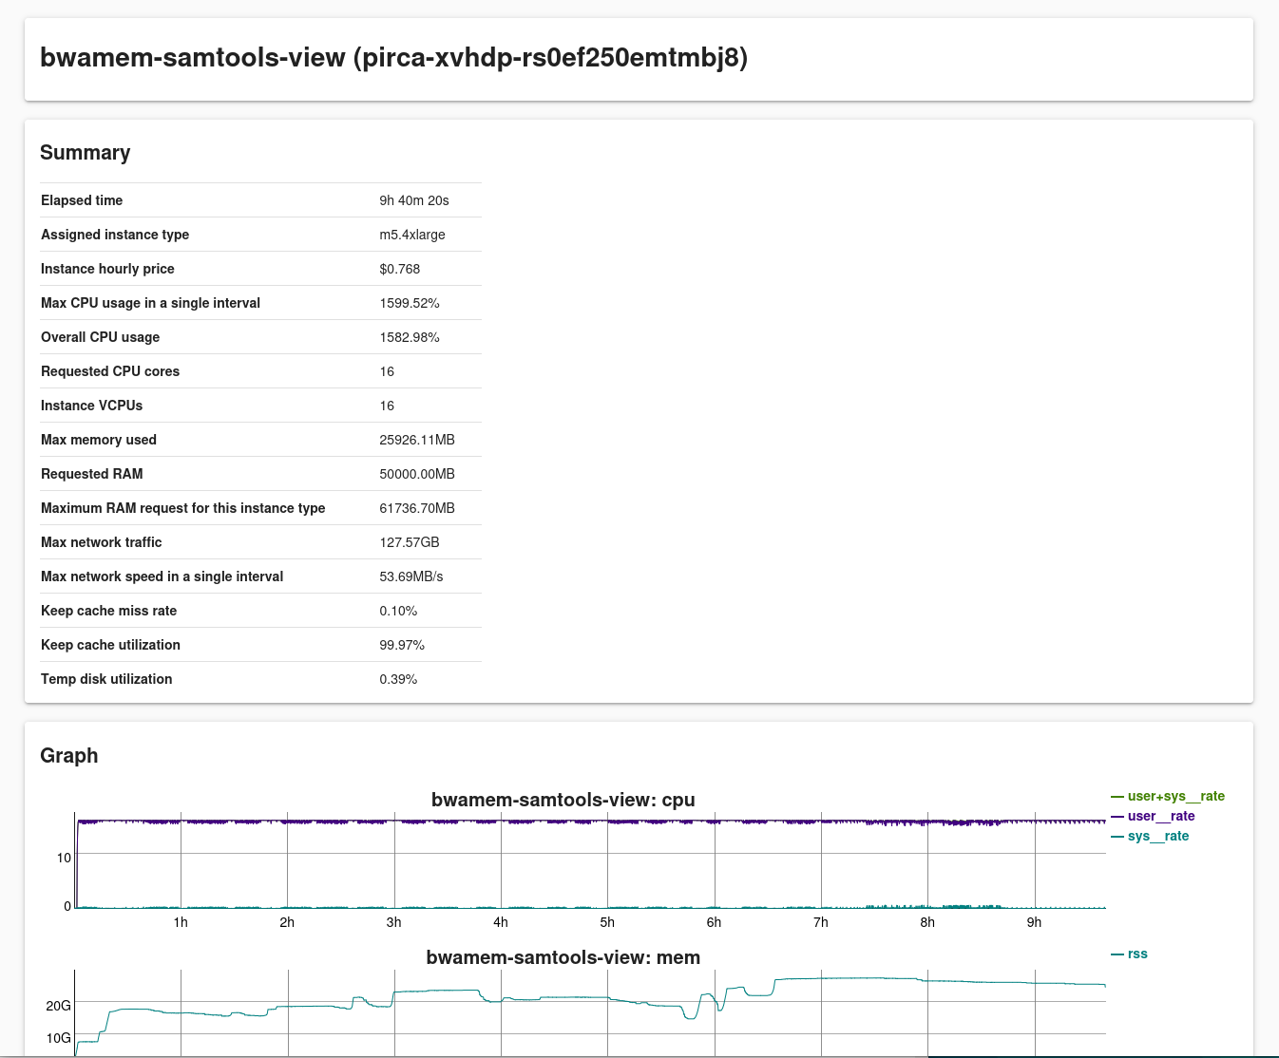The height and width of the screenshot is (1058, 1279).
Task: Click the Instance hourly price row label
Action: 107,269
